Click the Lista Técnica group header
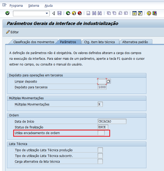 tap(77, 144)
